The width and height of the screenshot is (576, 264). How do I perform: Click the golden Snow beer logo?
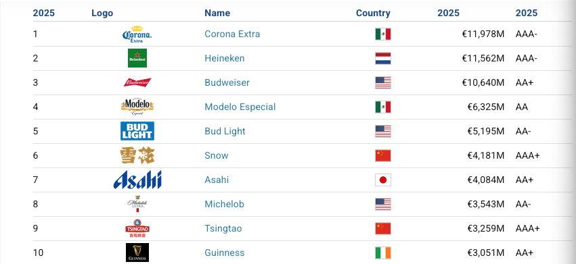tap(137, 155)
